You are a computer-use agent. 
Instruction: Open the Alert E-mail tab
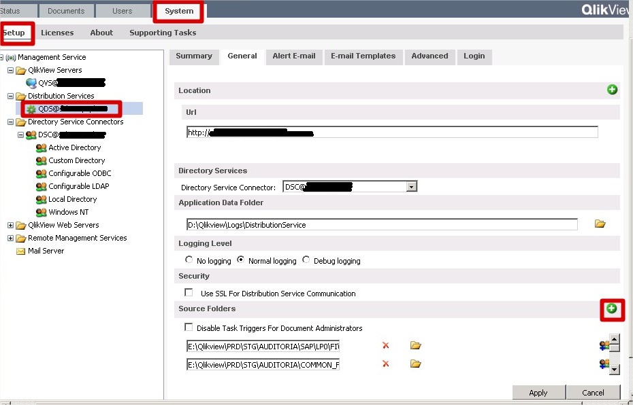(x=294, y=56)
